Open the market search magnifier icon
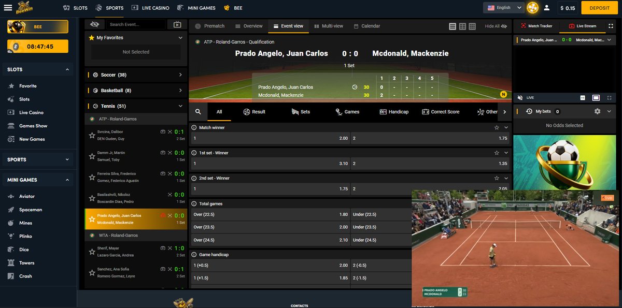The width and height of the screenshot is (622, 308). [198, 111]
